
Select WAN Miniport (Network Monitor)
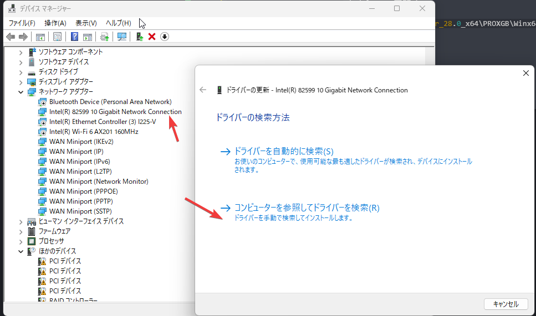pyautogui.click(x=99, y=181)
